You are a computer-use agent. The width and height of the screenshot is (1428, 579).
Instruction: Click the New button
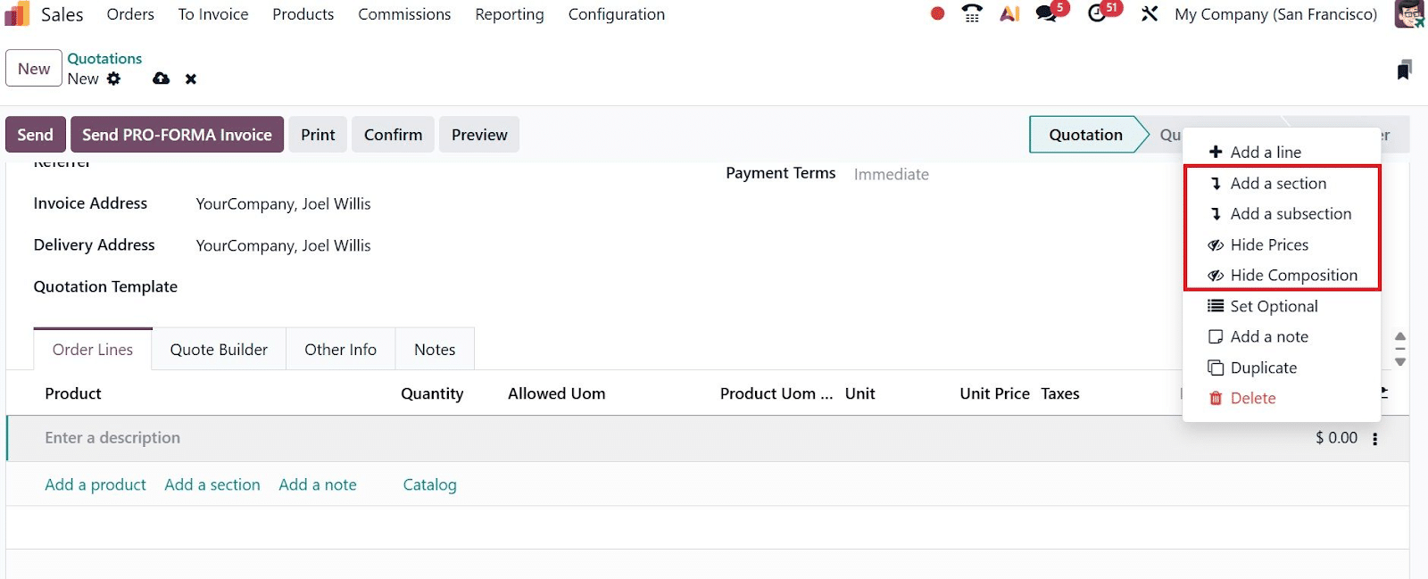[34, 69]
